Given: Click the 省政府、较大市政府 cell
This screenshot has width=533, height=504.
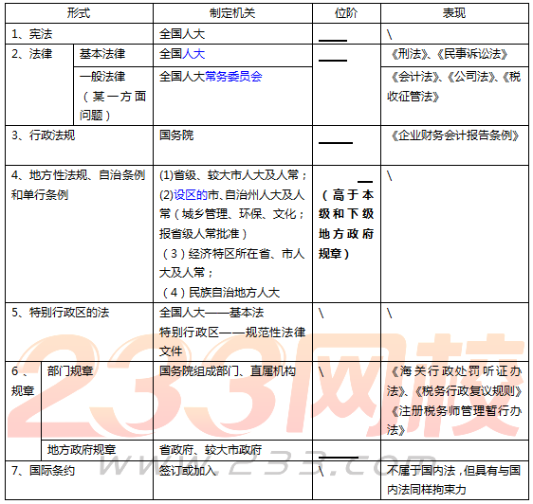Looking at the screenshot, I should pos(233,450).
